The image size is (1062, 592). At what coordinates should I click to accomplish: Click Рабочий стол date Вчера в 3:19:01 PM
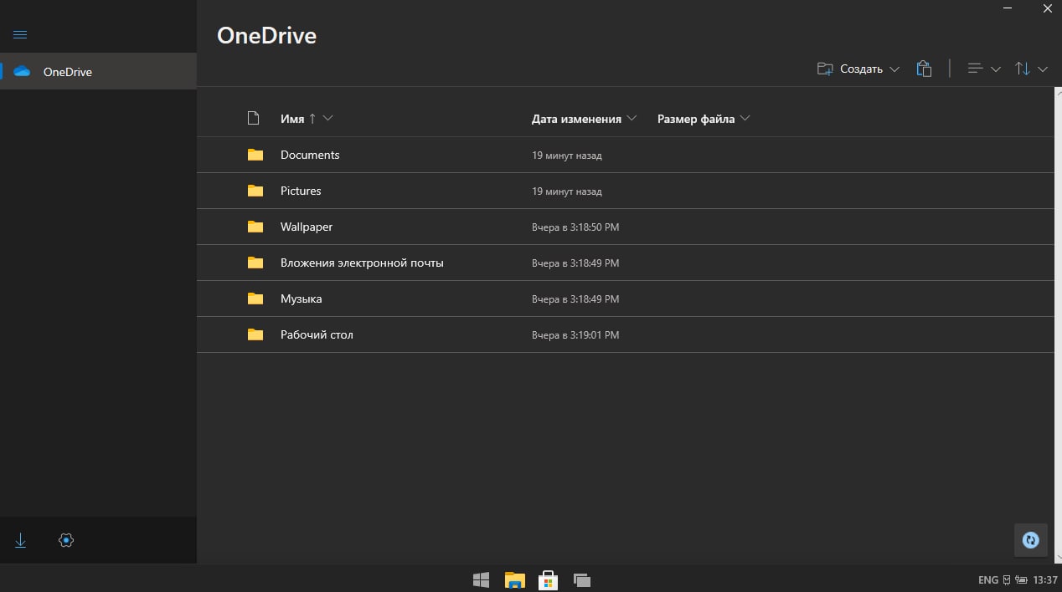click(575, 335)
